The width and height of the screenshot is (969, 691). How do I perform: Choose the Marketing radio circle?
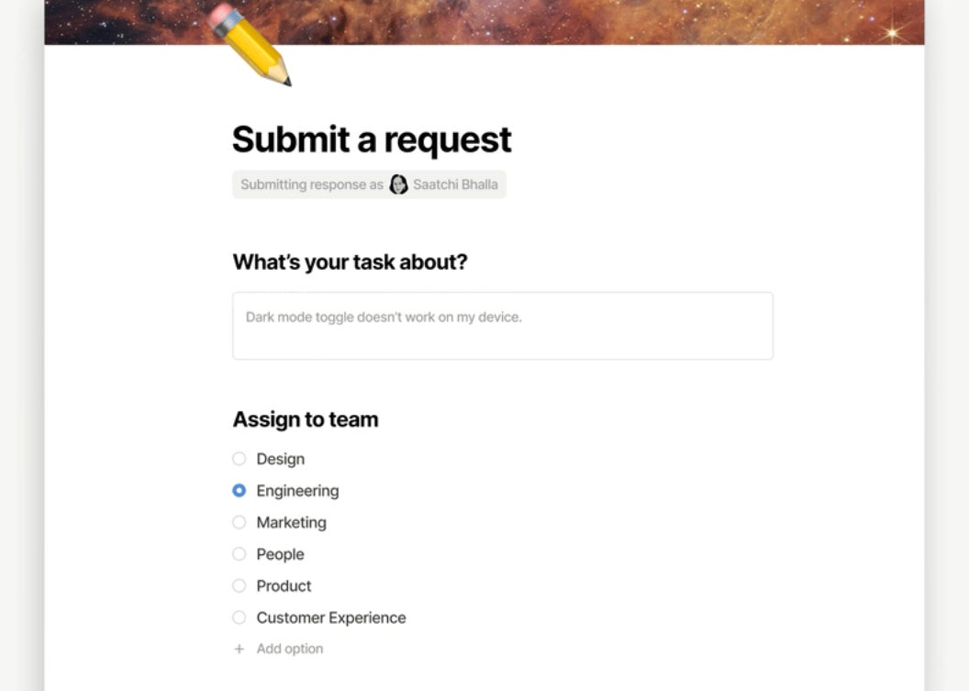point(239,522)
